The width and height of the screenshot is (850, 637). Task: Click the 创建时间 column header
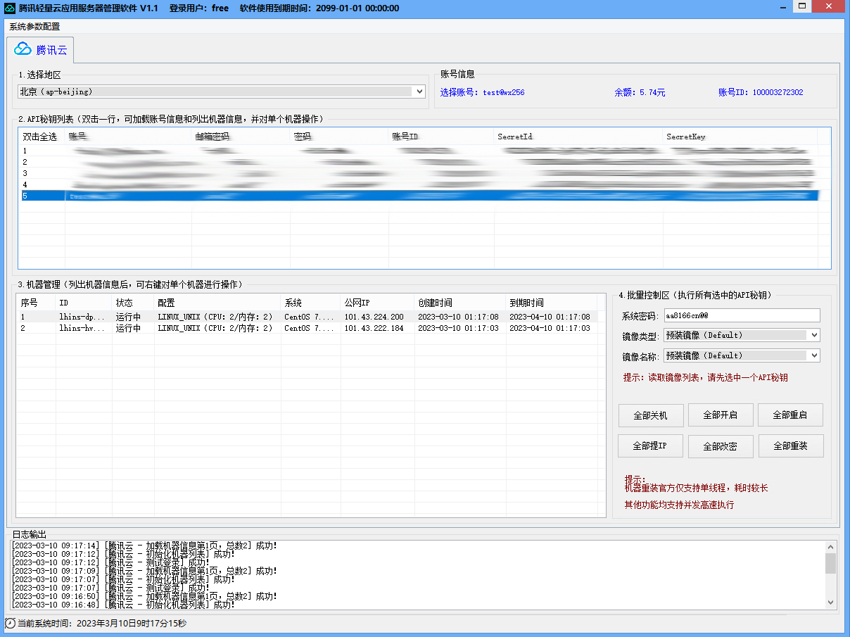[460, 303]
